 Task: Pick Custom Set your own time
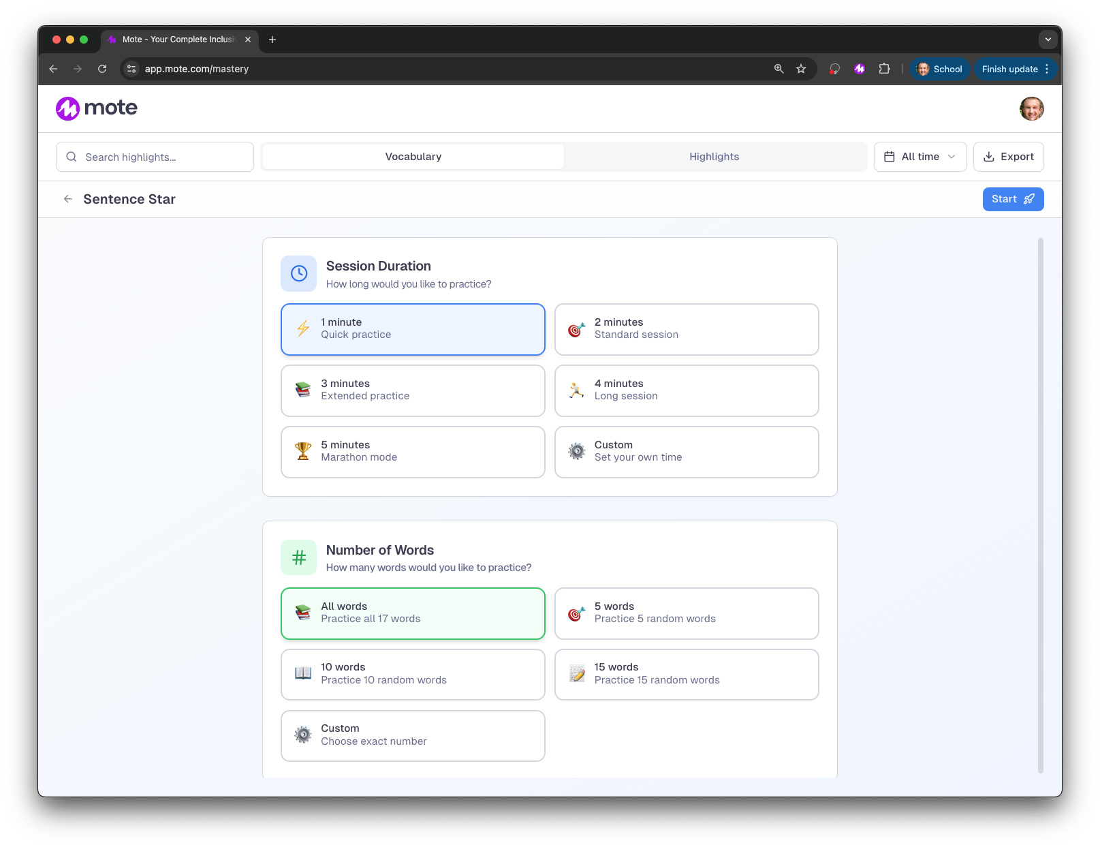point(687,452)
